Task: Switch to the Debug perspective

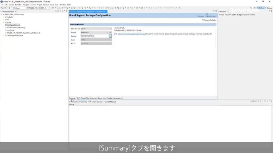Action: (268, 8)
